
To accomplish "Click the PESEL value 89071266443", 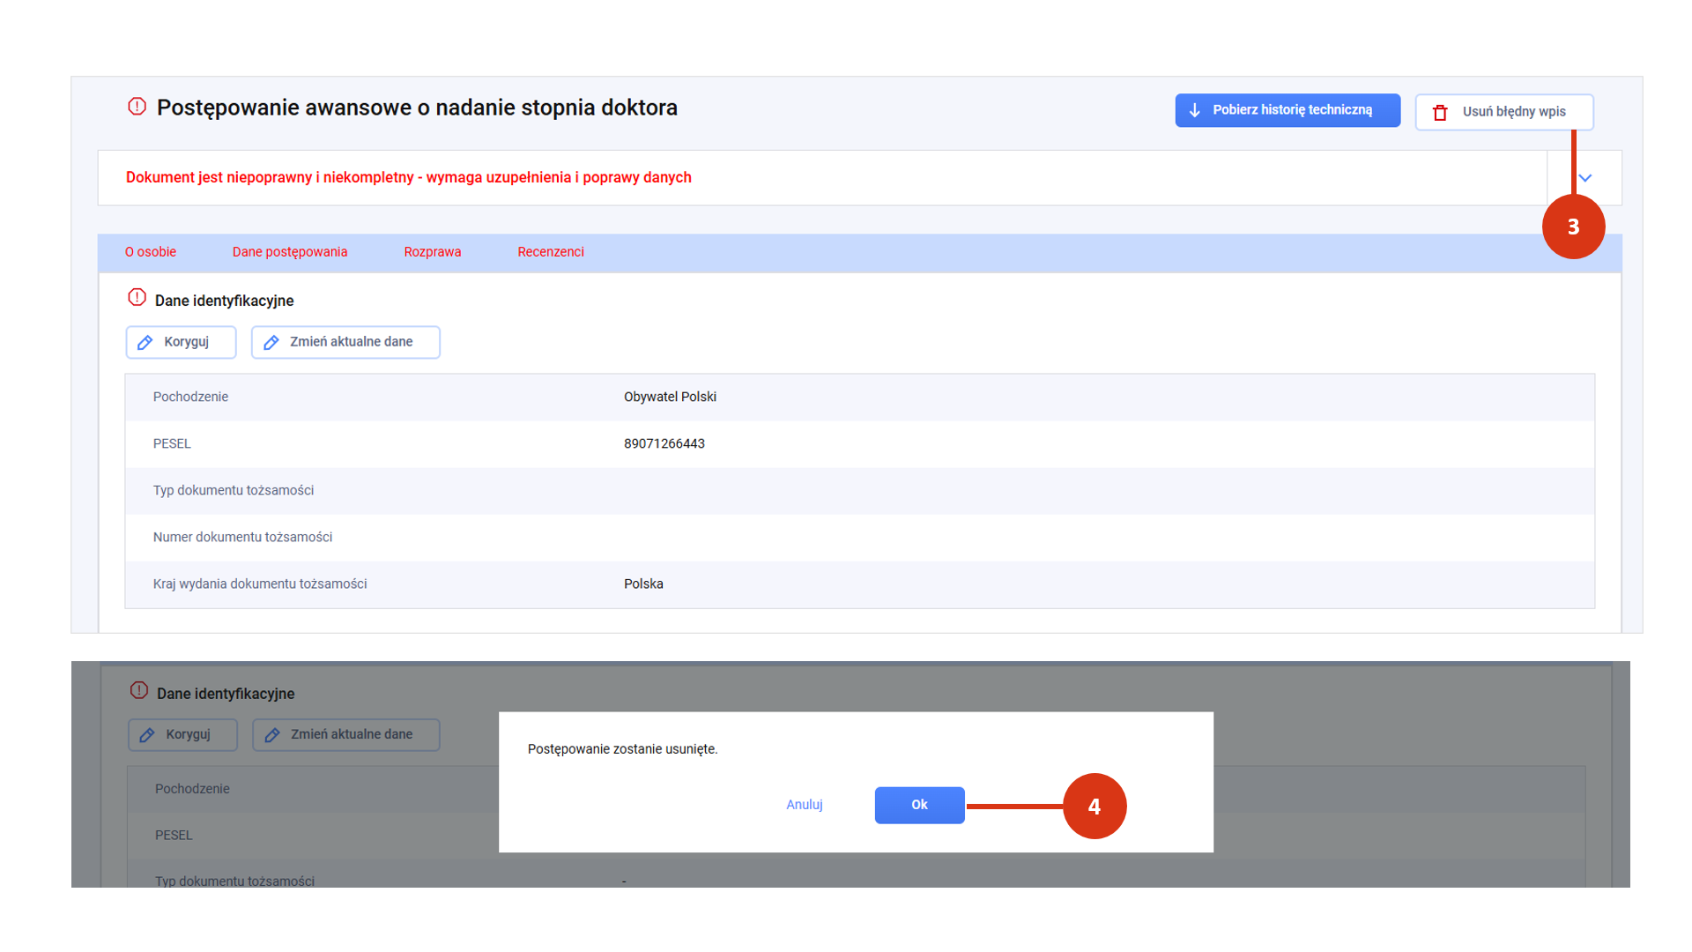I will (x=664, y=443).
